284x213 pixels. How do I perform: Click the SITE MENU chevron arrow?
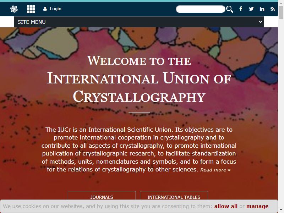point(261,22)
